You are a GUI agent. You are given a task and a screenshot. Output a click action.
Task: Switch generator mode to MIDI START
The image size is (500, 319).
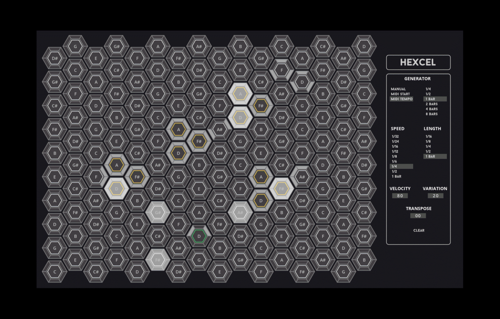pos(400,94)
